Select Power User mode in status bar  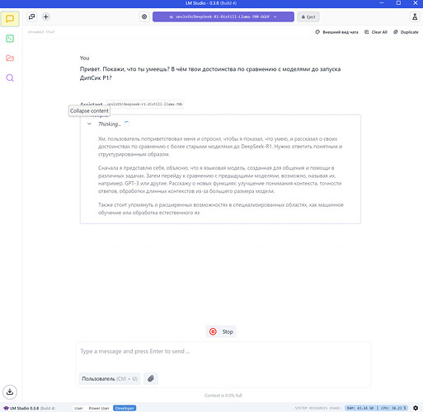pos(99,408)
